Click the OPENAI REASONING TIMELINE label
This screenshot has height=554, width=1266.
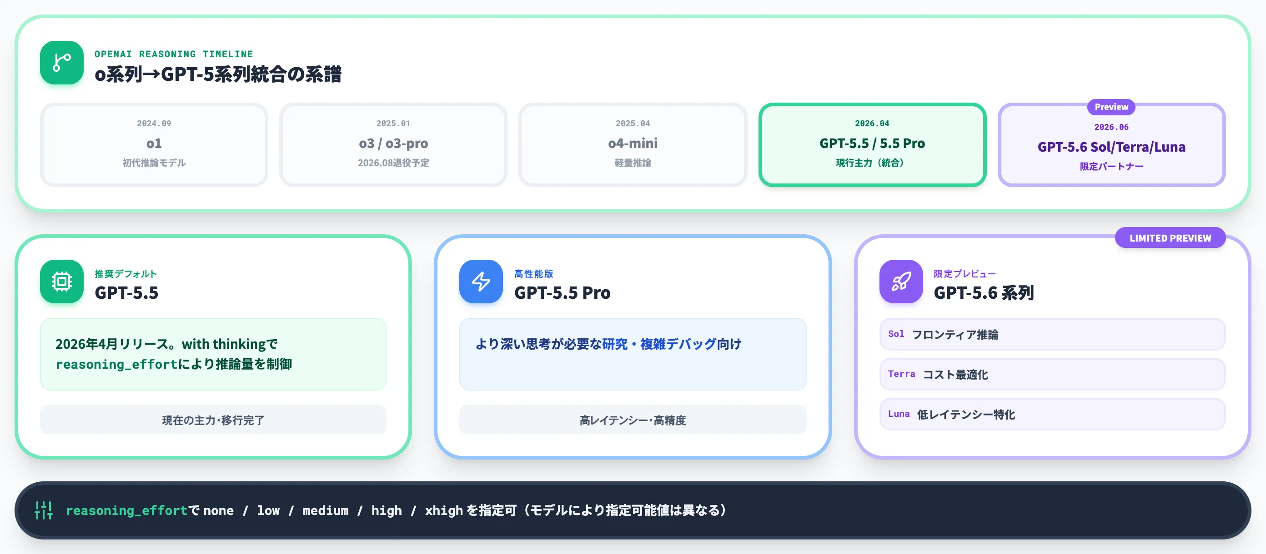174,54
